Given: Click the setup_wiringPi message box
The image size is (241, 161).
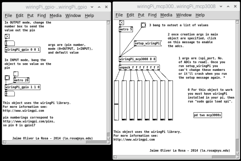Looking at the screenshot, I should (x=147, y=44).
